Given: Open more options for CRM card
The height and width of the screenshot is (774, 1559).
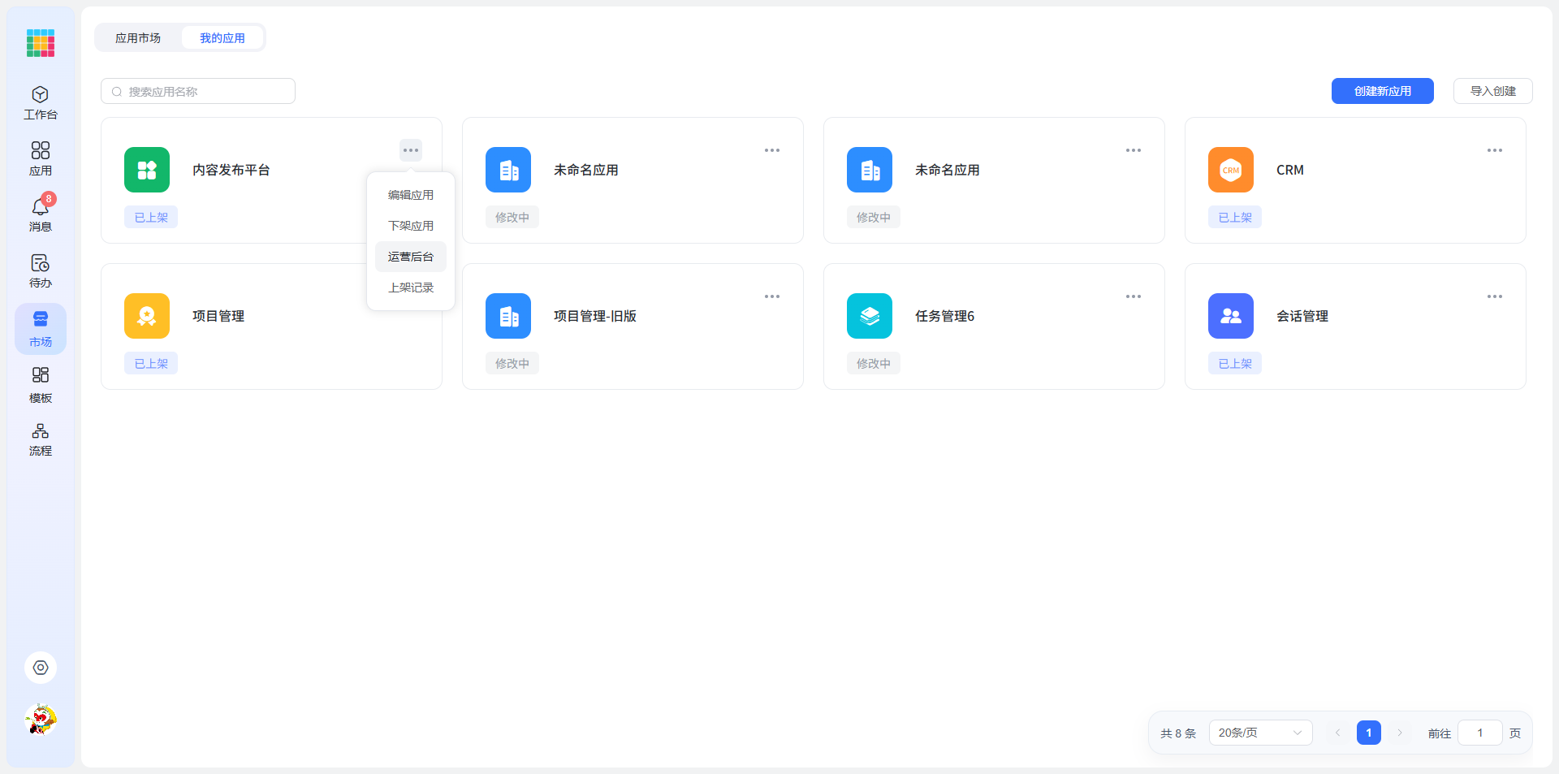Looking at the screenshot, I should tap(1495, 150).
